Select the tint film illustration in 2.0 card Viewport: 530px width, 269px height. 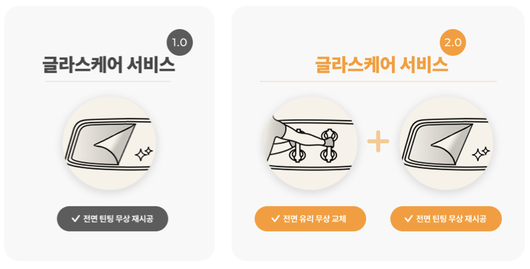click(446, 144)
